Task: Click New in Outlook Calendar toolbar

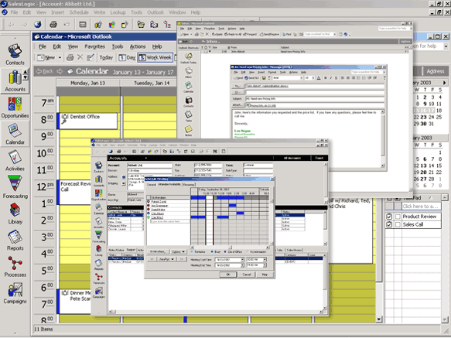Action: (x=47, y=57)
